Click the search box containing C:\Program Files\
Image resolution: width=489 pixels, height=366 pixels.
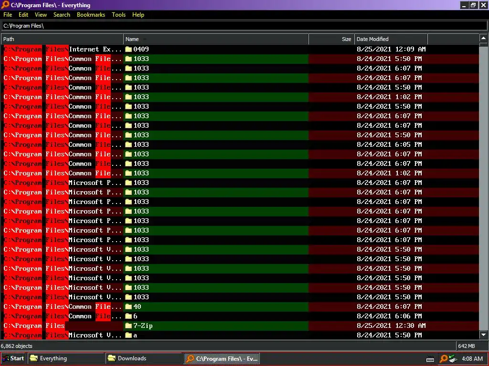[244, 26]
